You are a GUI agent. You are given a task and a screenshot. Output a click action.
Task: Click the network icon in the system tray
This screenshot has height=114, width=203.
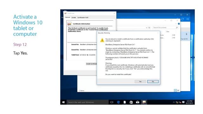177,102
